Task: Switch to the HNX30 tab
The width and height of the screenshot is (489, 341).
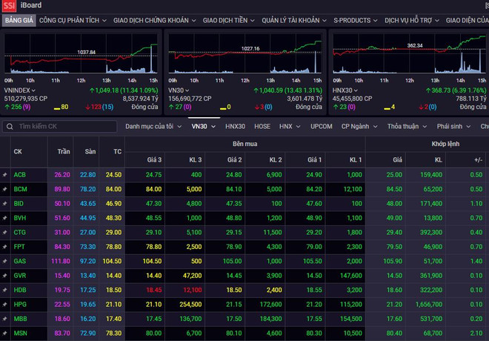Action: pyautogui.click(x=235, y=127)
